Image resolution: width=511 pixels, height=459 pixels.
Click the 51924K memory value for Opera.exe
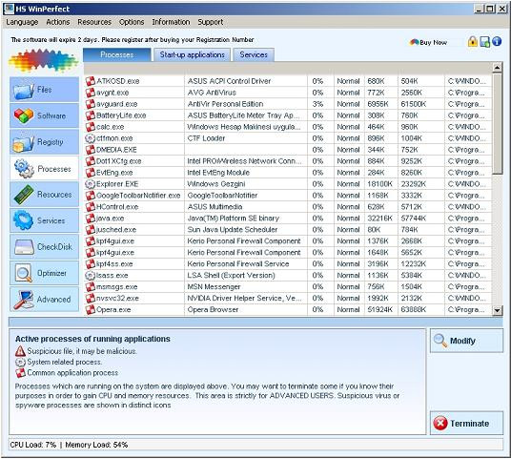coord(380,309)
